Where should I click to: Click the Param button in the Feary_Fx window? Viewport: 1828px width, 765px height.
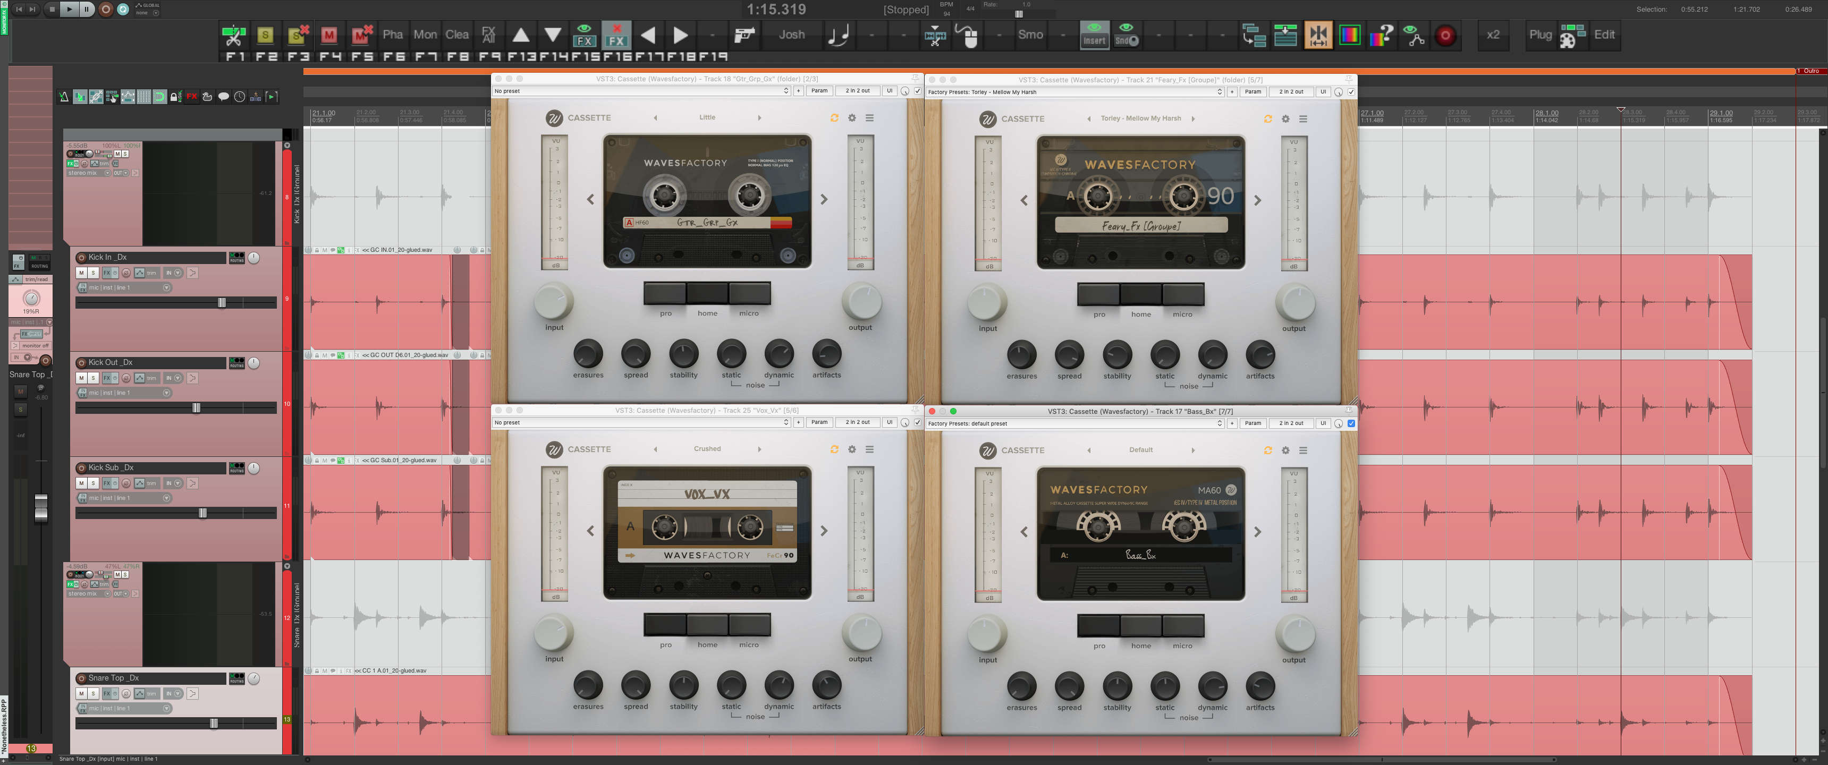pyautogui.click(x=1252, y=91)
